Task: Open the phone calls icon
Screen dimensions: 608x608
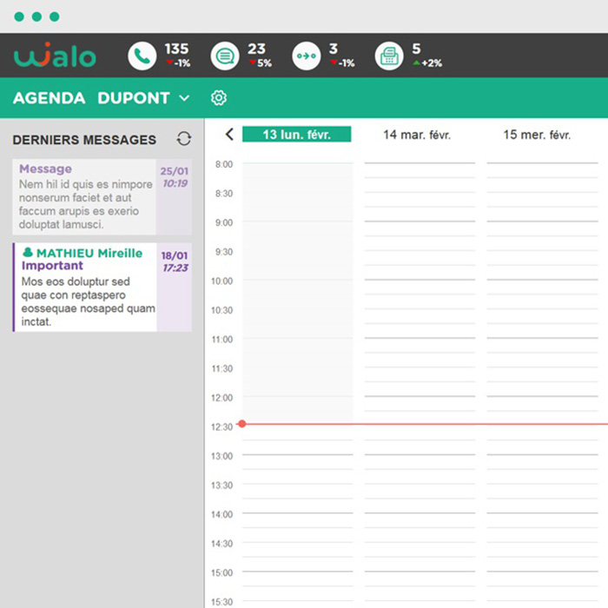Action: [x=142, y=56]
